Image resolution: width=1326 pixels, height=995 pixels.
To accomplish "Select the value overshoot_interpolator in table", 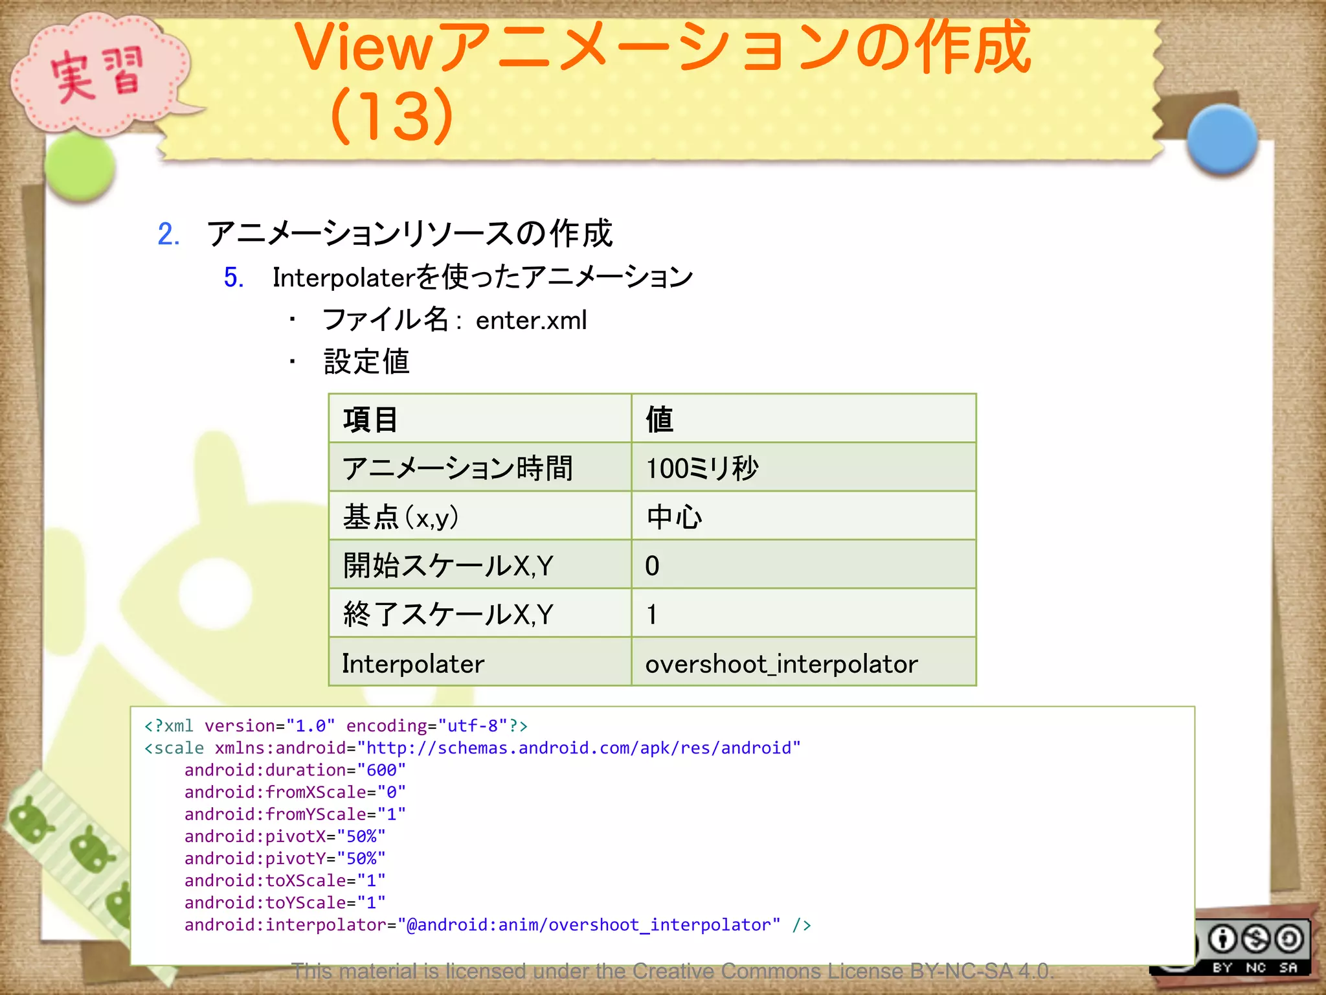I will (x=803, y=661).
